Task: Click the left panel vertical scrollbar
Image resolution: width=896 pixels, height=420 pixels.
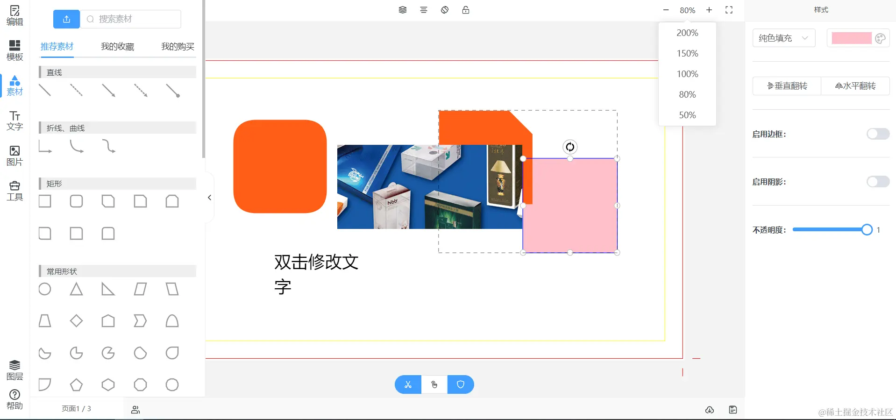Action: coord(204,79)
